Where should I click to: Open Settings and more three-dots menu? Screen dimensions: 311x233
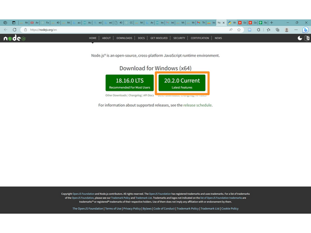296,30
